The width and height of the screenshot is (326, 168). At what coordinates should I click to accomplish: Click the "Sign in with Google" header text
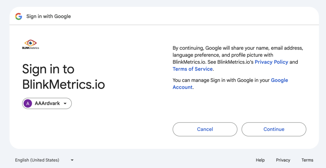pos(48,16)
